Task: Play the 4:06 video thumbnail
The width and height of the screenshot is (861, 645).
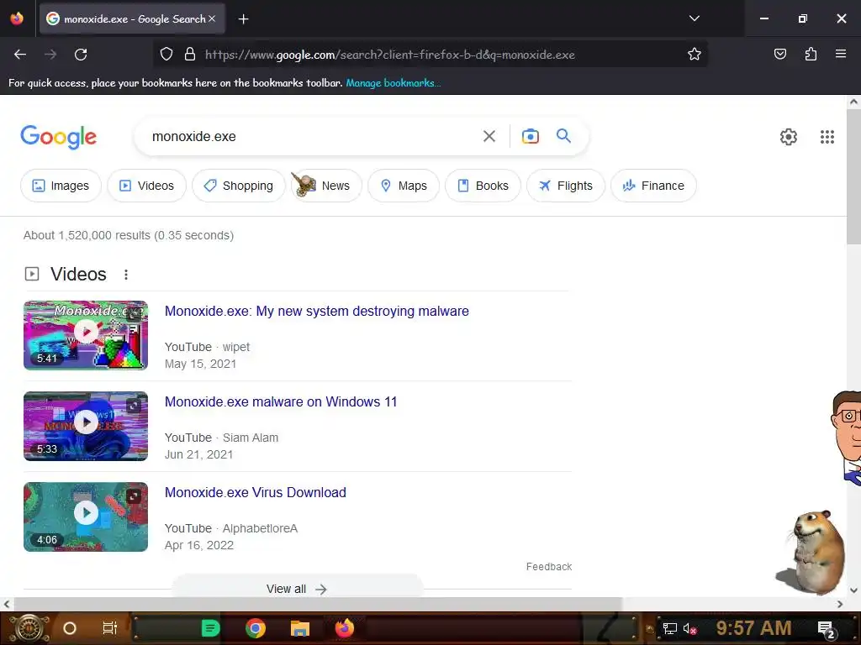Action: pyautogui.click(x=86, y=517)
